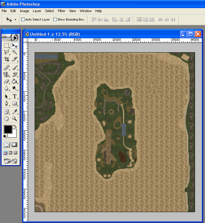Select the Rectangular Marquee tool

(6, 46)
